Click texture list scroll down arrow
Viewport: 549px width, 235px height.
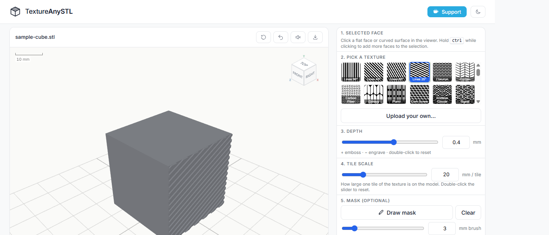[x=478, y=101]
